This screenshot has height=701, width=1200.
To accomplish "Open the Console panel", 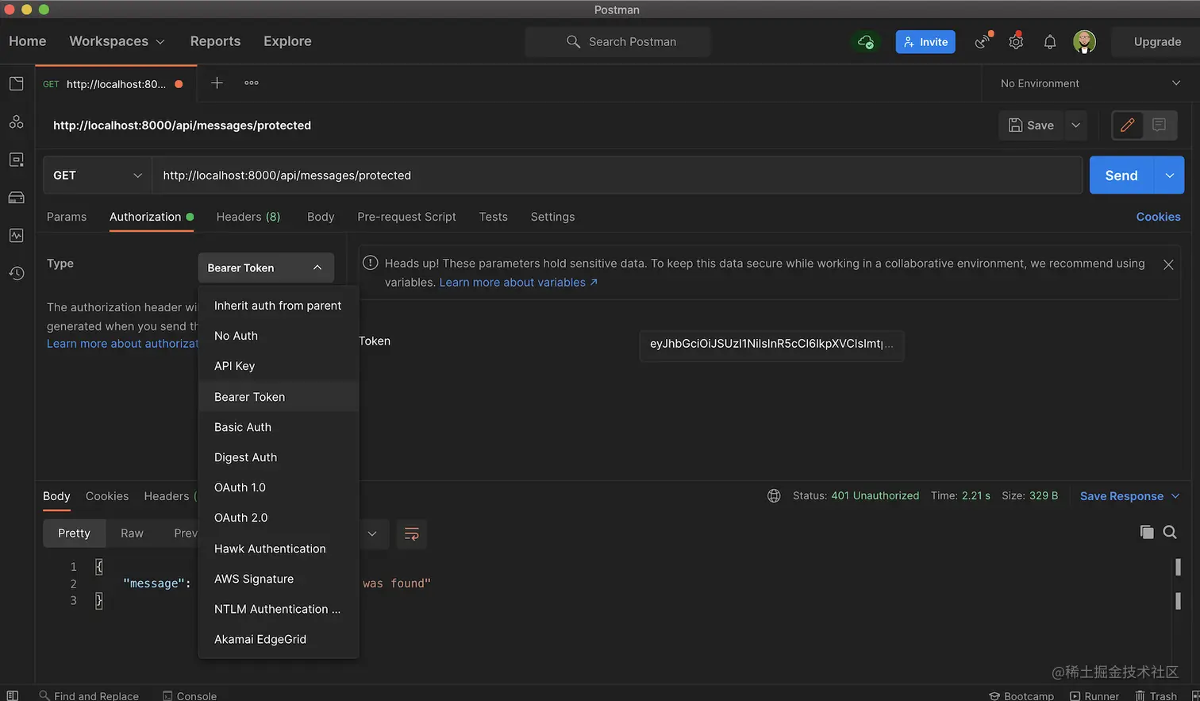I will click(x=190, y=695).
